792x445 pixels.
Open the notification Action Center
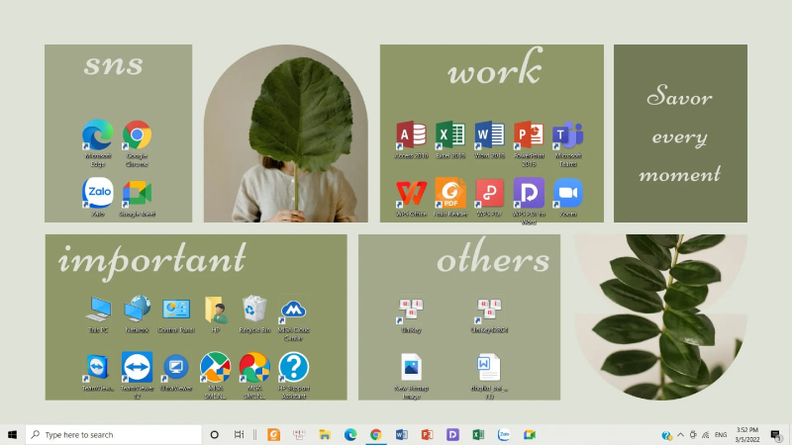tap(776, 435)
